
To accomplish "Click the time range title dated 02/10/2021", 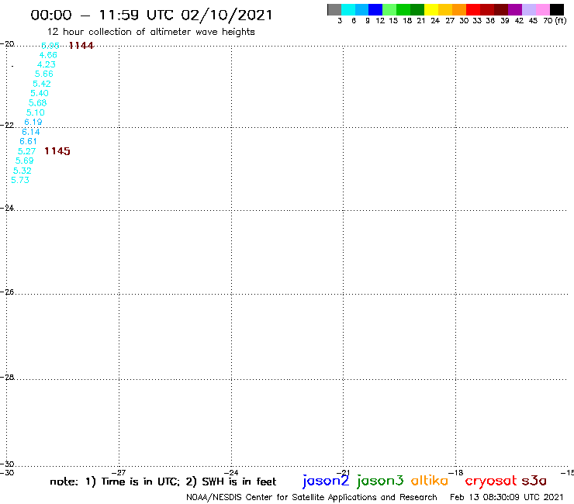I will 151,15.
